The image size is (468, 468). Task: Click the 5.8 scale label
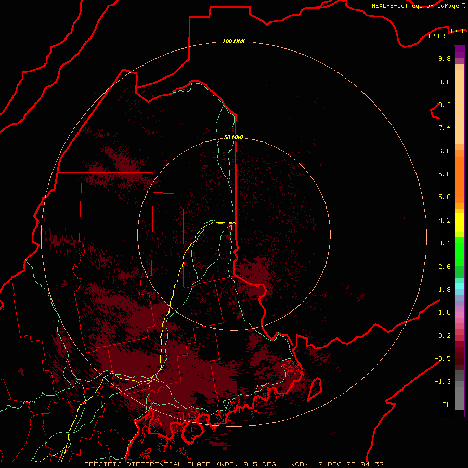(445, 174)
